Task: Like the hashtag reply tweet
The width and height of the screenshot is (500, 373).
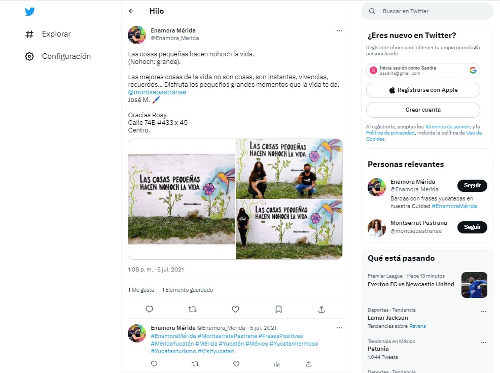Action: pos(236,364)
